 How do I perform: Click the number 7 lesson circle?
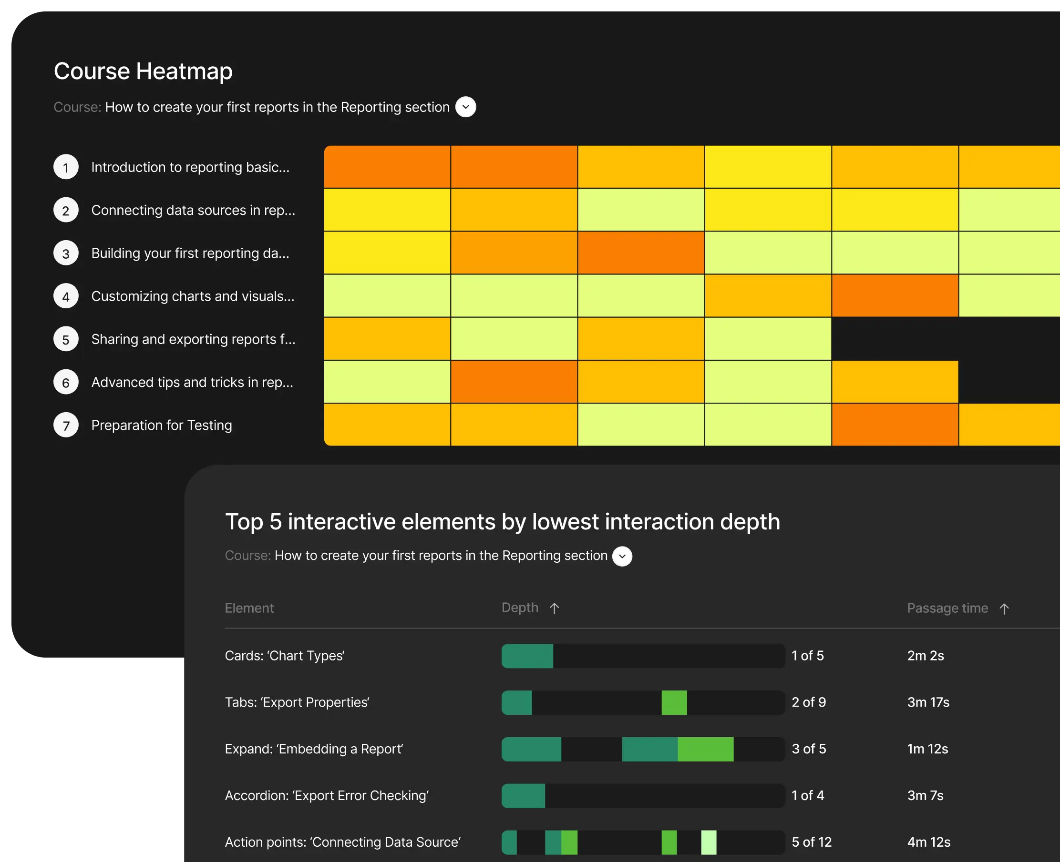66,426
